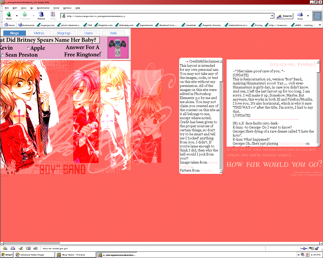Click the ringtone phone ad image
The width and height of the screenshot is (323, 258).
(118, 48)
